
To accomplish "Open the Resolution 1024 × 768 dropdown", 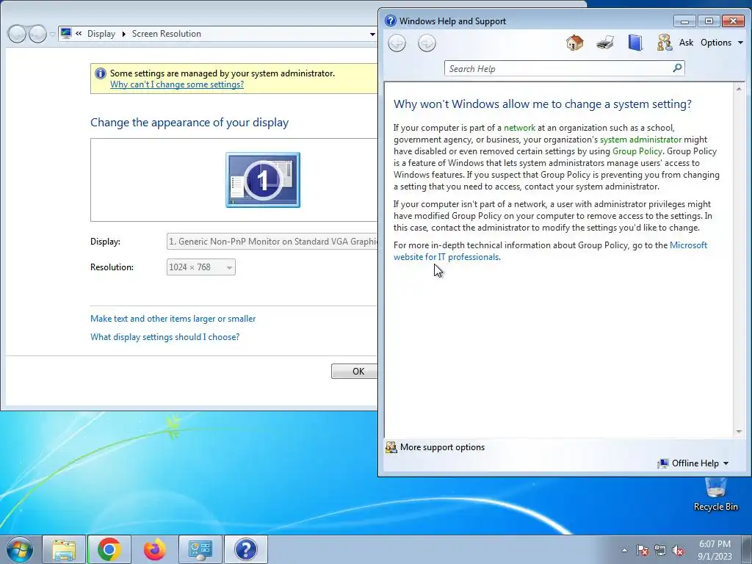I will click(201, 267).
